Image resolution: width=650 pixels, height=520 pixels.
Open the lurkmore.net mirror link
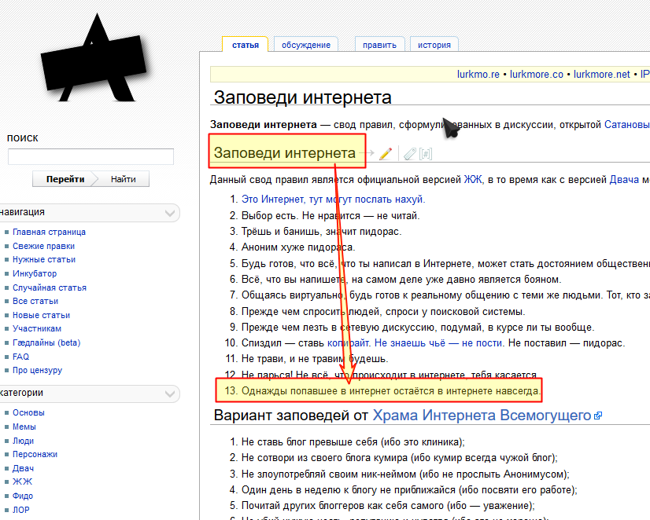tap(601, 75)
